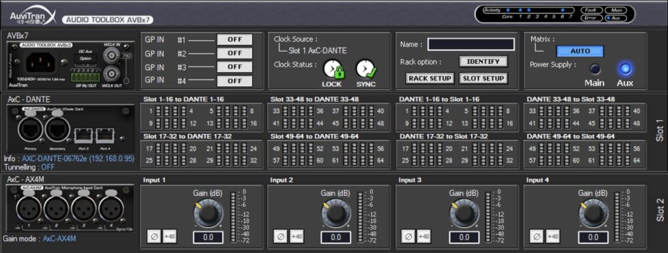This screenshot has width=668, height=253.
Task: Toggle GP IN #1 OFF button
Action: pos(234,39)
